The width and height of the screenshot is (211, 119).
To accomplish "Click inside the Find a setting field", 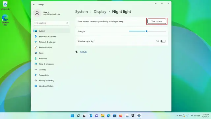I will click(51, 23).
